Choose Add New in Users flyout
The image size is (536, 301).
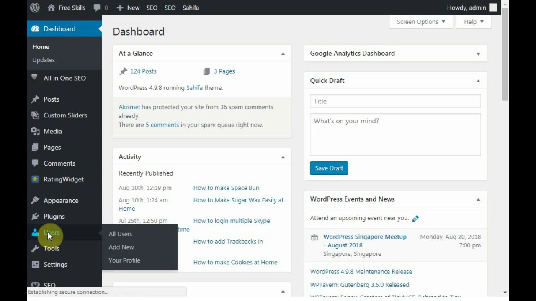[121, 247]
